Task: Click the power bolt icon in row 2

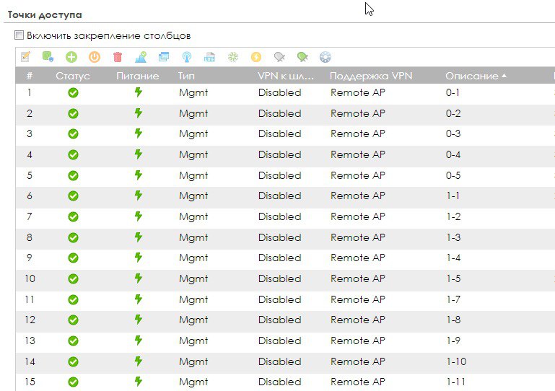Action: pos(139,113)
